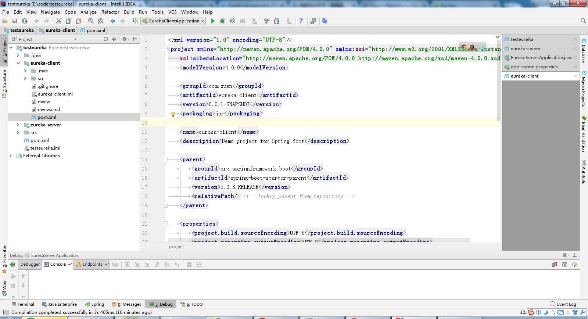Image resolution: width=588 pixels, height=319 pixels.
Task: Open the VCS menu
Action: click(x=172, y=12)
